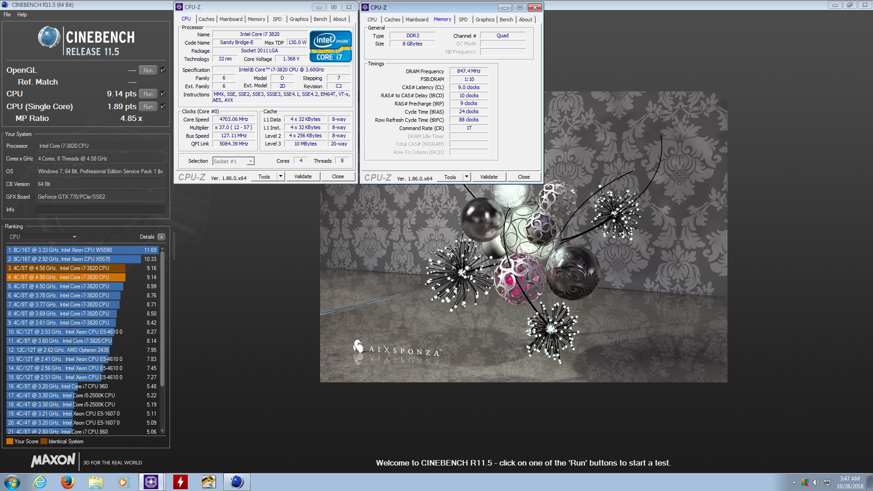Open About tab in right CPU-Z window
873x491 pixels.
coord(526,20)
